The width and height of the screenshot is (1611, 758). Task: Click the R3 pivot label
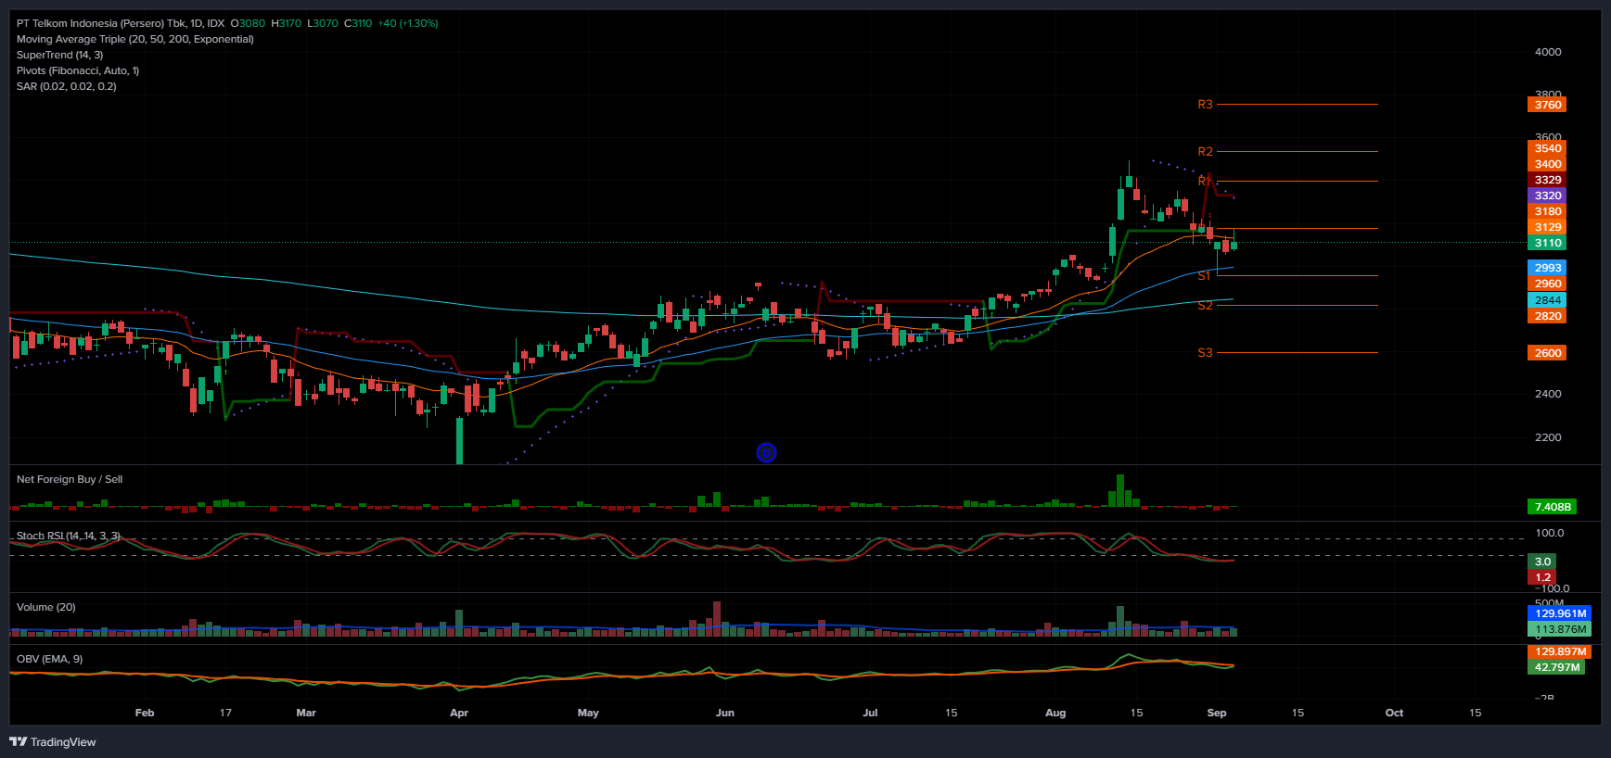[x=1205, y=105]
